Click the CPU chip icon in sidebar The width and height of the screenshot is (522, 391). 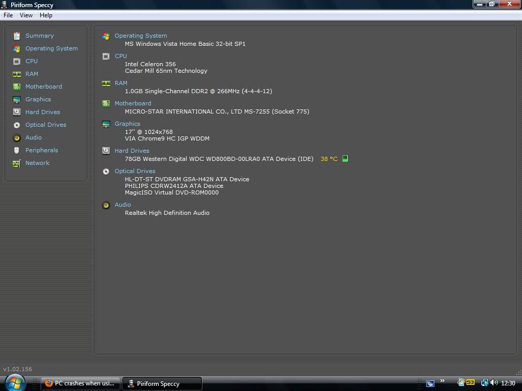[x=17, y=62]
